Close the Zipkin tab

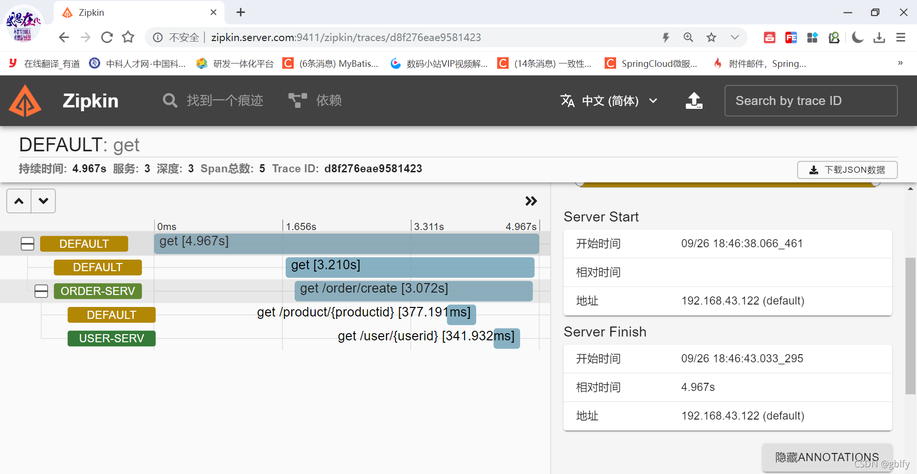[x=213, y=12]
